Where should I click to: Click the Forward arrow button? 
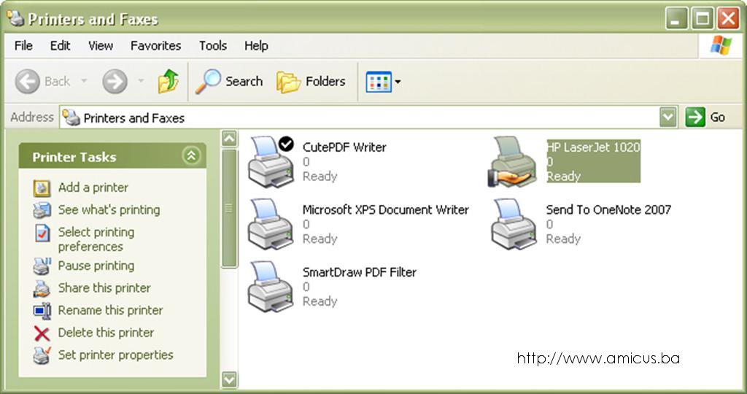[115, 82]
